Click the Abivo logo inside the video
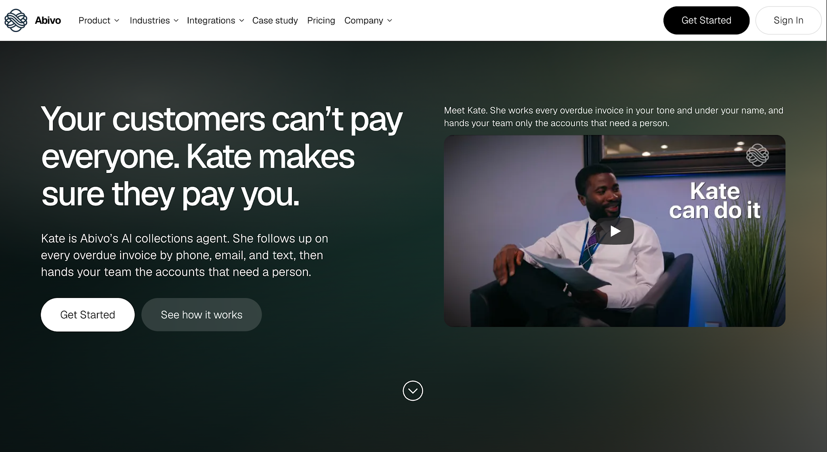This screenshot has width=827, height=452. (757, 155)
